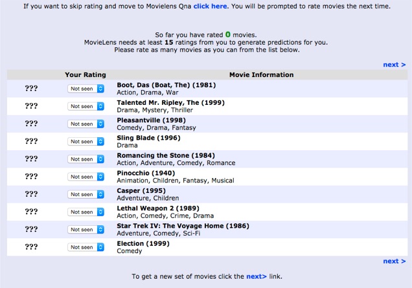Screen dimensions: 412x288
Task: Click the Election (1999) movie title
Action: pos(143,243)
